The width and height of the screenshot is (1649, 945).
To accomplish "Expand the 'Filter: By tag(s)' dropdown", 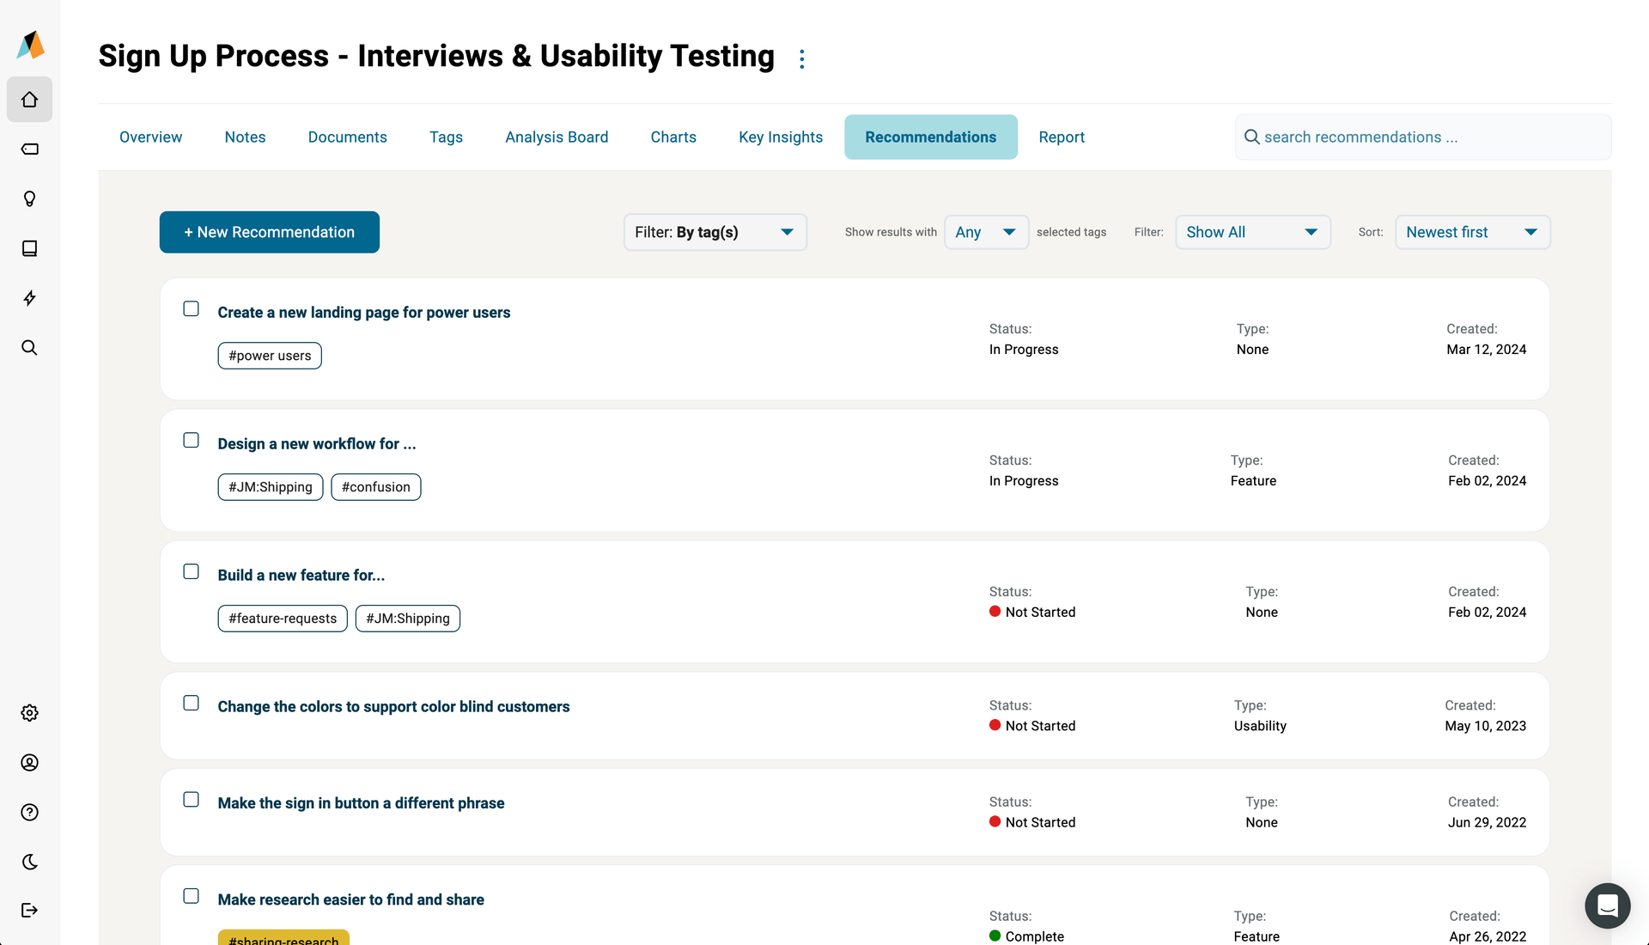I will (x=714, y=231).
